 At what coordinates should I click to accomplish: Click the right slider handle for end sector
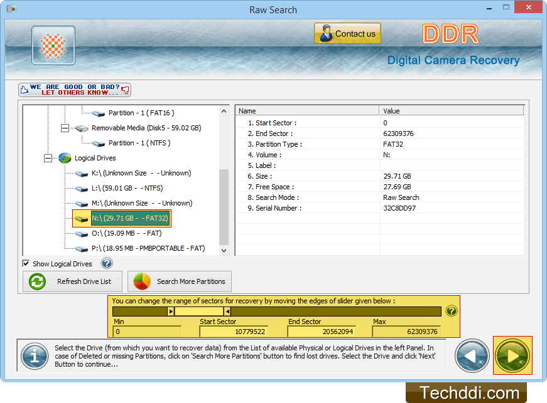(227, 311)
